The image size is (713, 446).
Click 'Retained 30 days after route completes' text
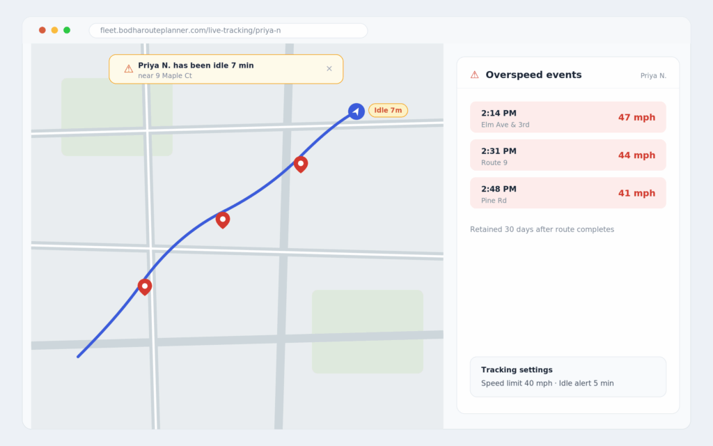[542, 229]
